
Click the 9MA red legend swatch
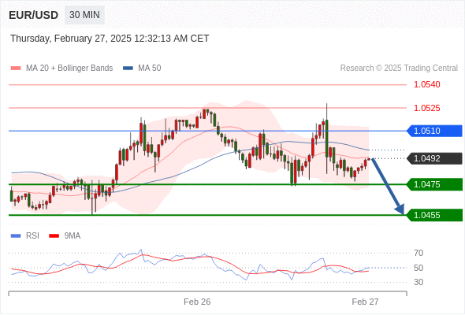coord(54,236)
